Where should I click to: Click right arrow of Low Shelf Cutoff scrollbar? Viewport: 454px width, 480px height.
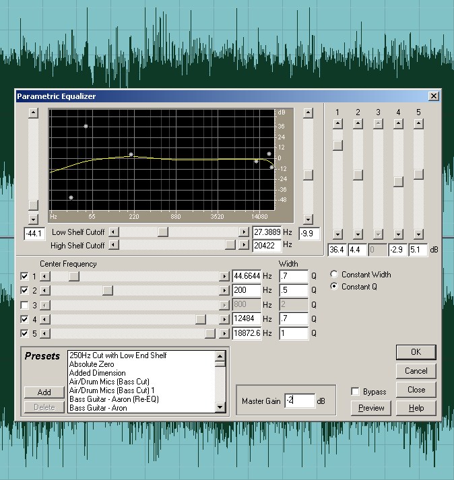(x=244, y=232)
